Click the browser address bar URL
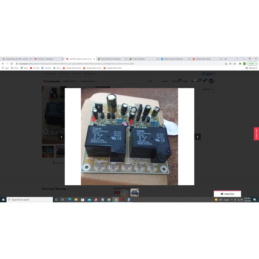This screenshot has height=259, width=259. (76, 63)
